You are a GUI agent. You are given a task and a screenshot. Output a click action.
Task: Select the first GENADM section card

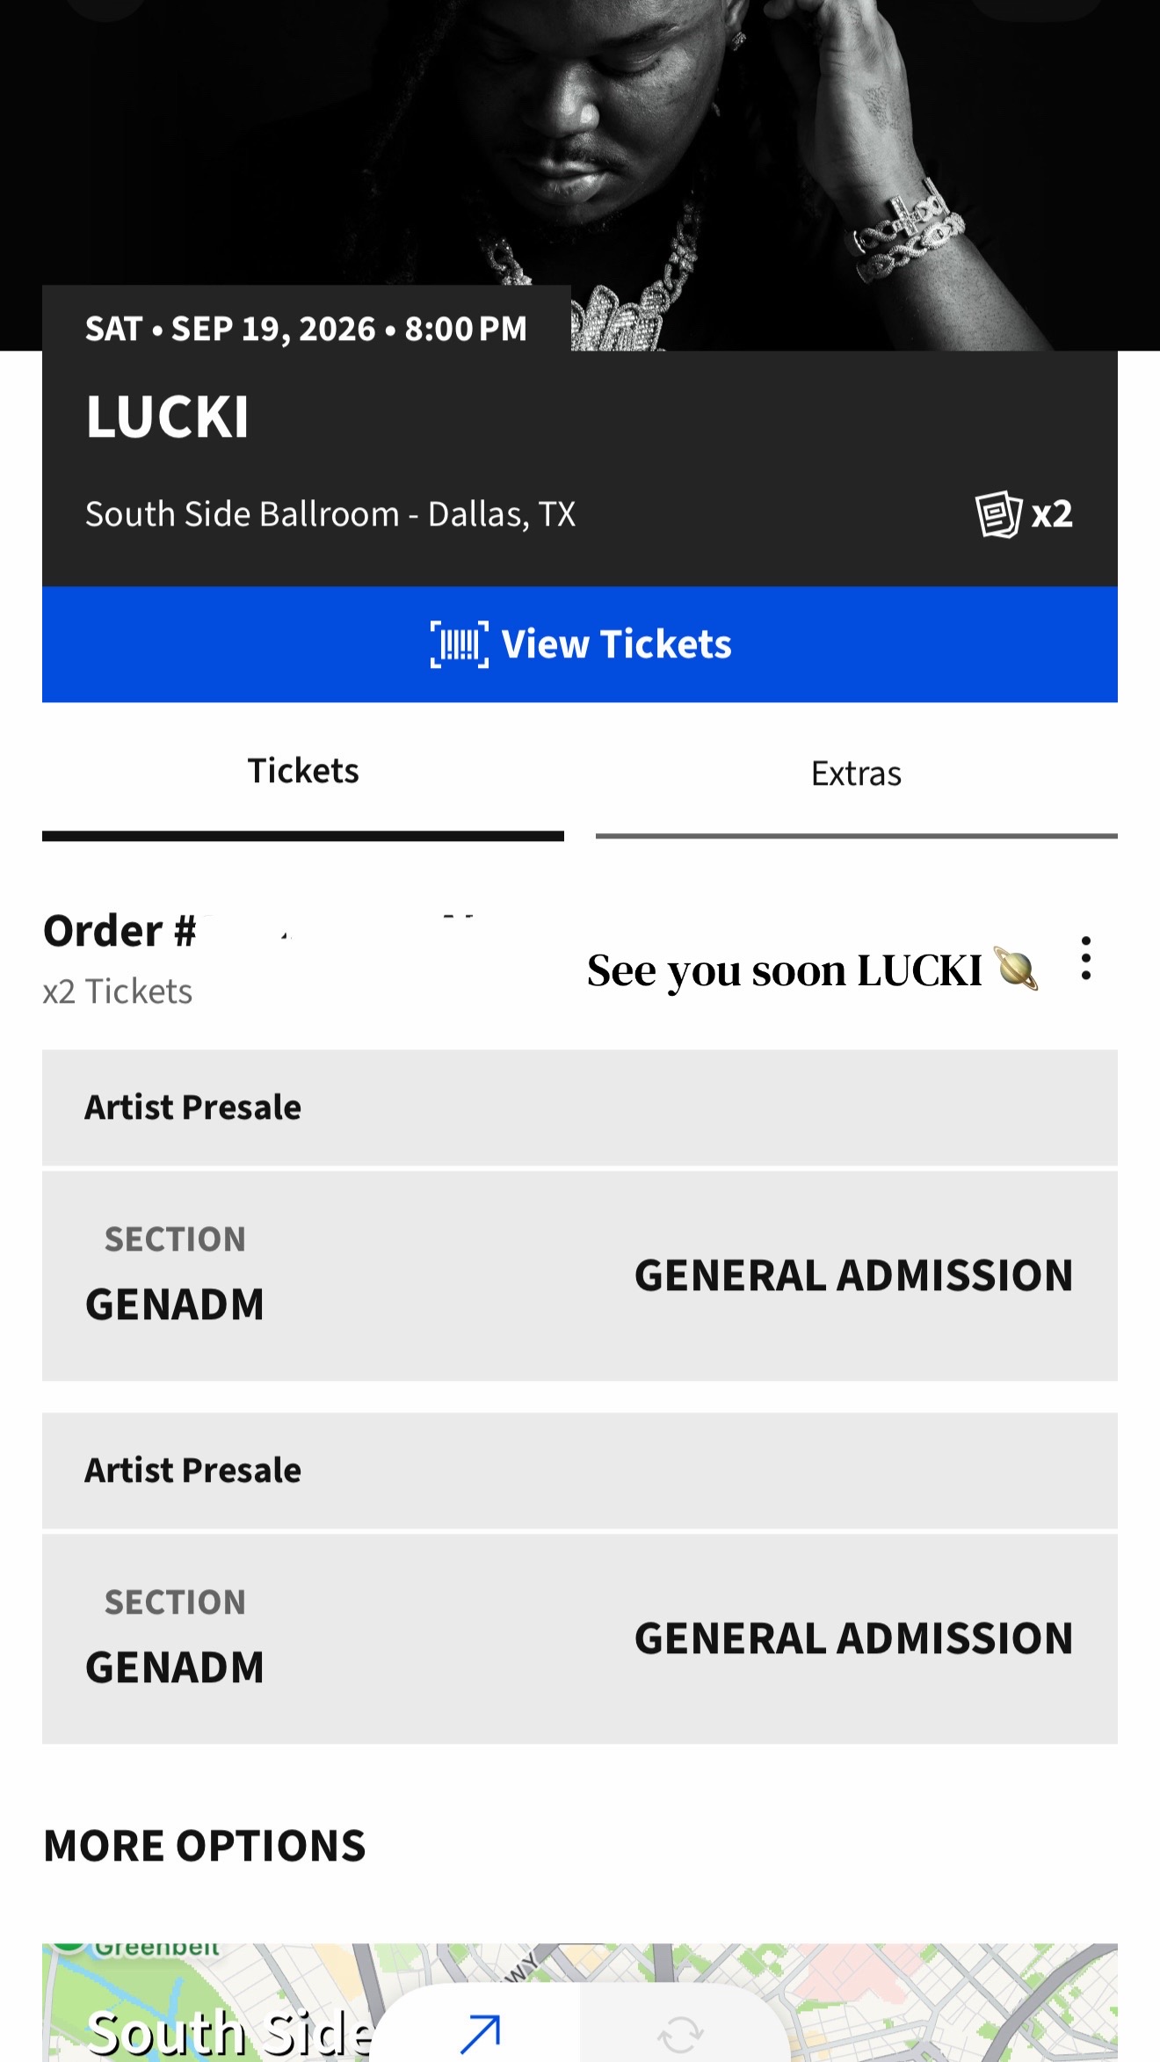[580, 1275]
